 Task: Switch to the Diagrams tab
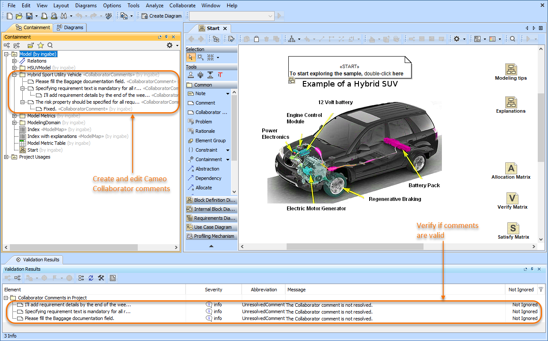tap(70, 27)
